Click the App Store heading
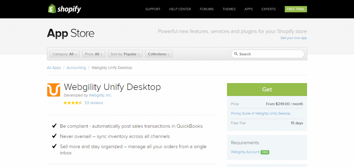Image resolution: width=354 pixels, height=167 pixels. (x=71, y=33)
